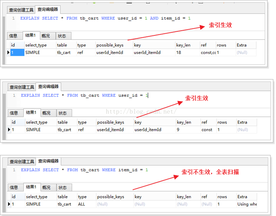The width and height of the screenshot is (276, 216).
Task: Click row indicator arrow beside type ALL row
Action: click(9, 204)
